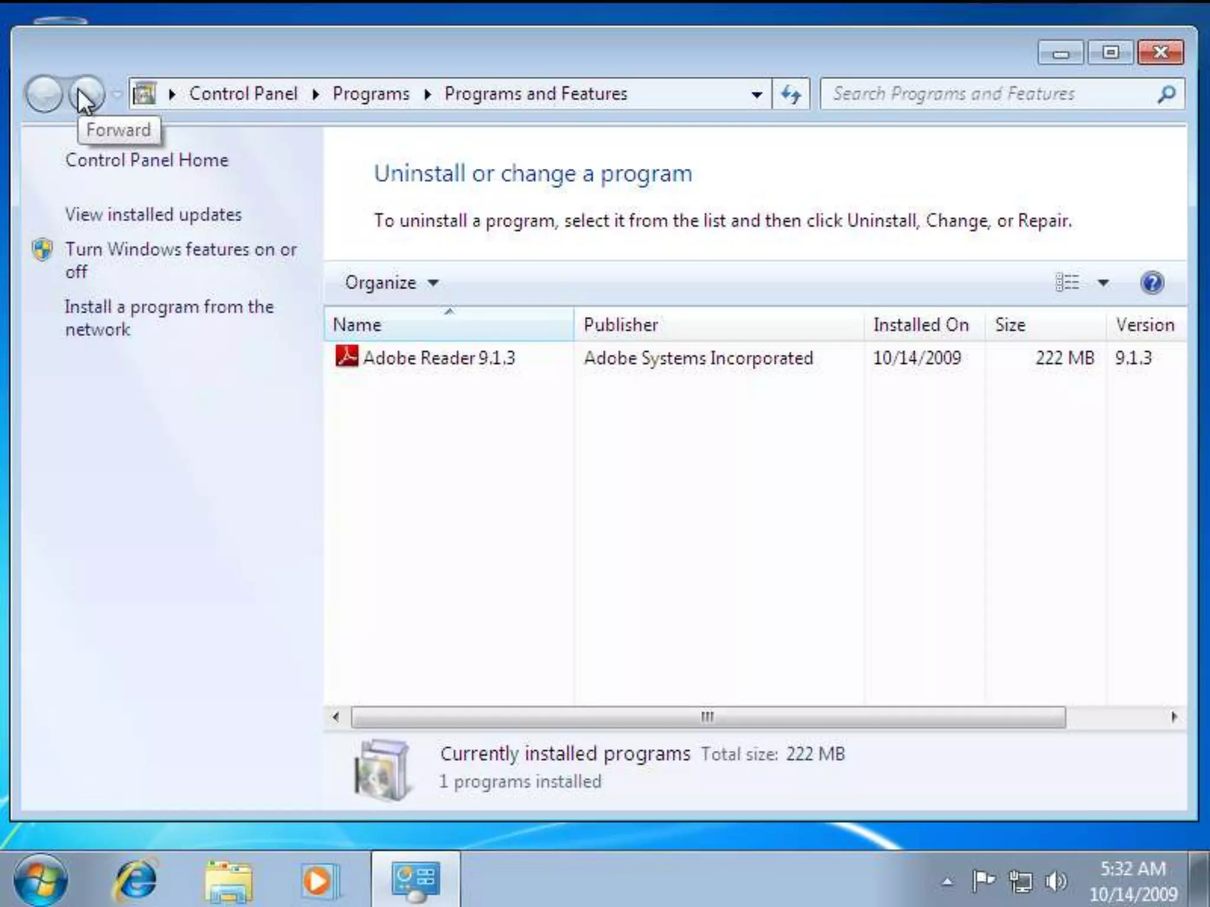This screenshot has height=907, width=1210.
Task: Open the blue Help button
Action: pos(1152,283)
